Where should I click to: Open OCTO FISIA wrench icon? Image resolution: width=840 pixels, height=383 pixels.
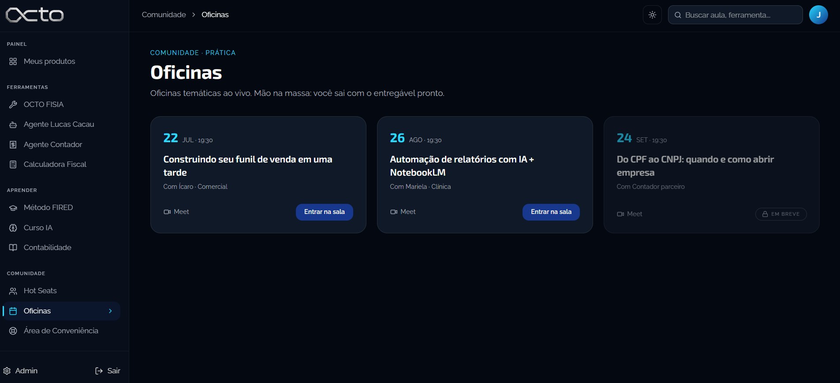tap(13, 105)
